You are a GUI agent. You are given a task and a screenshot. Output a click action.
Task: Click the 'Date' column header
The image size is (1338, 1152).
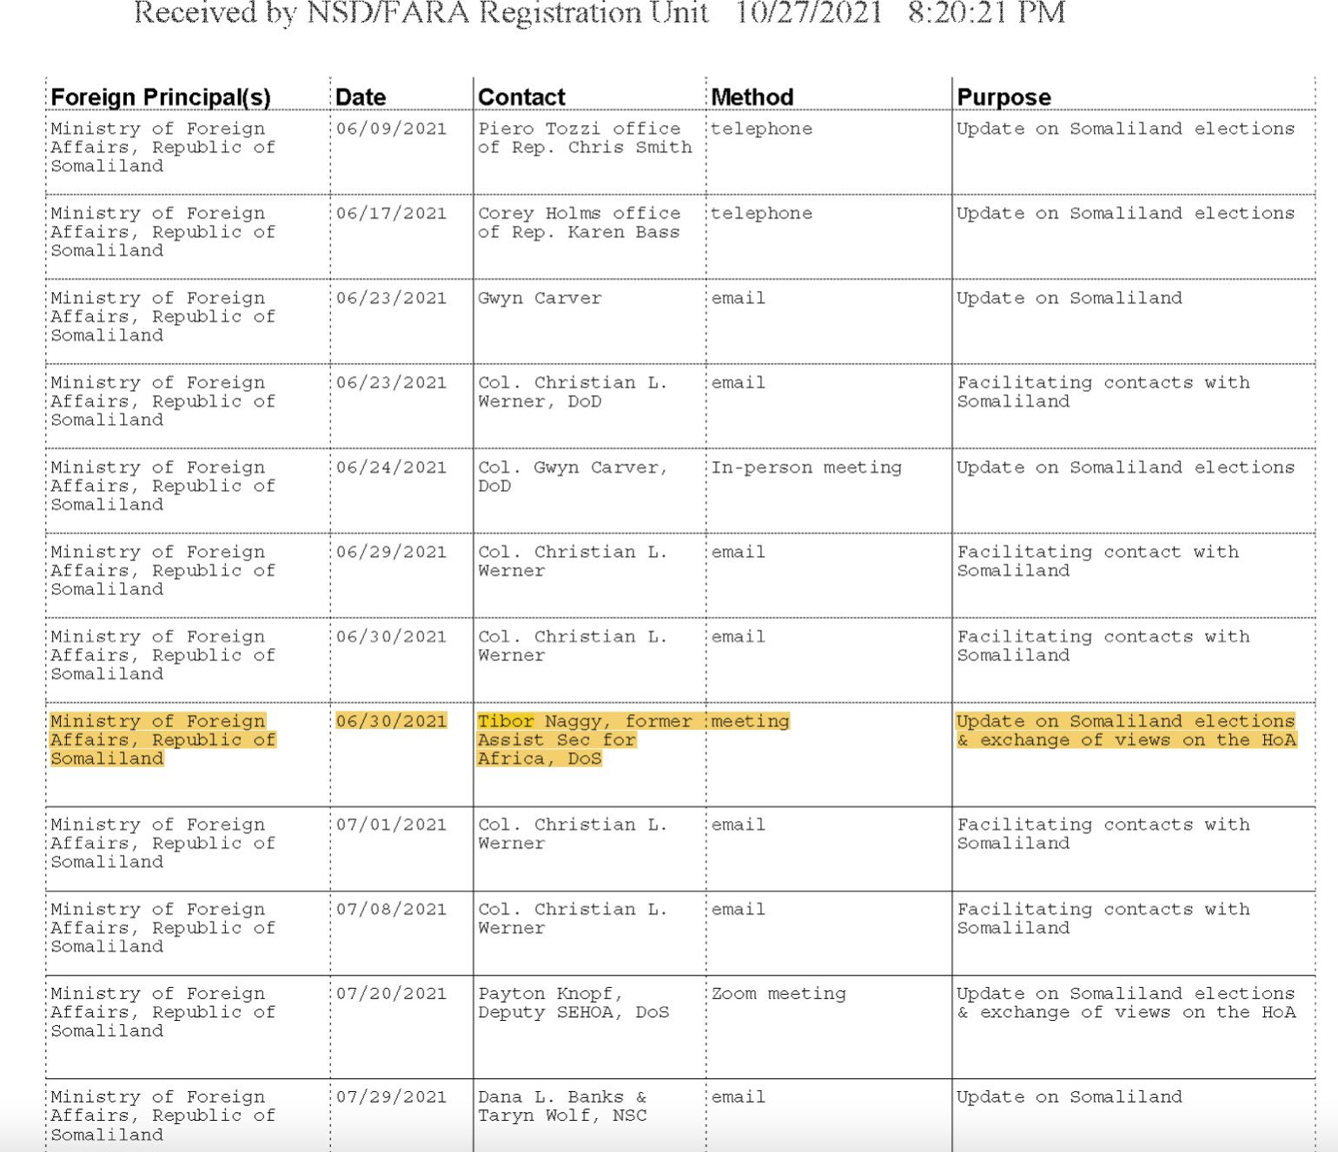(361, 97)
